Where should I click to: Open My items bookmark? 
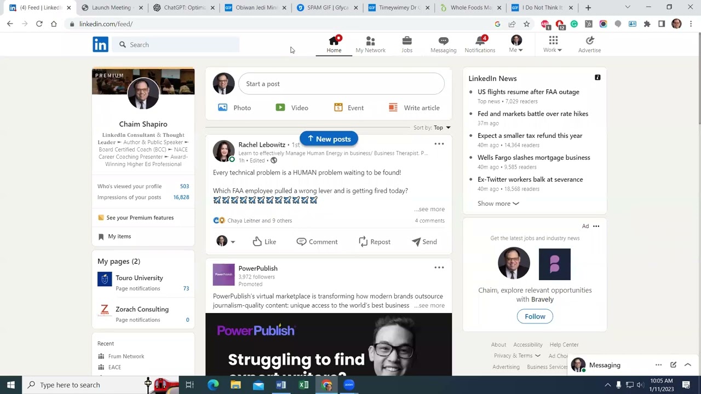click(x=114, y=236)
